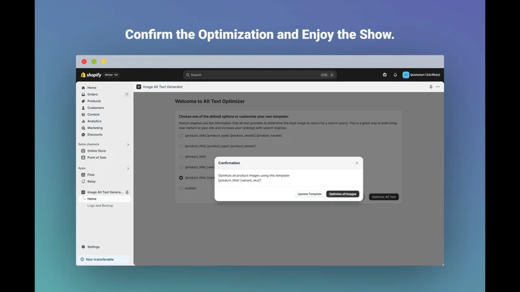The image size is (520, 292).
Task: Click the Content icon
Action: point(83,115)
